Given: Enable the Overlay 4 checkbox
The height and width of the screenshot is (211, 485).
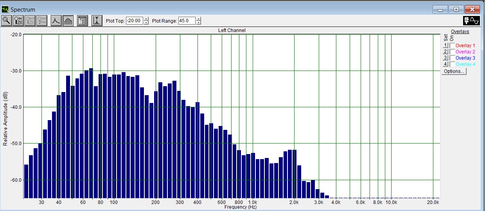Looking at the screenshot, I should coord(453,64).
